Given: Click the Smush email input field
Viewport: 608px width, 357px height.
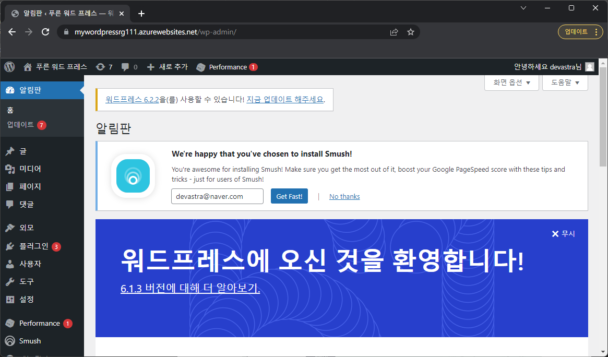Looking at the screenshot, I should (217, 197).
